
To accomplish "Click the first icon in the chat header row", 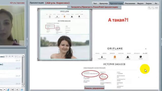I will (x=6, y=56).
